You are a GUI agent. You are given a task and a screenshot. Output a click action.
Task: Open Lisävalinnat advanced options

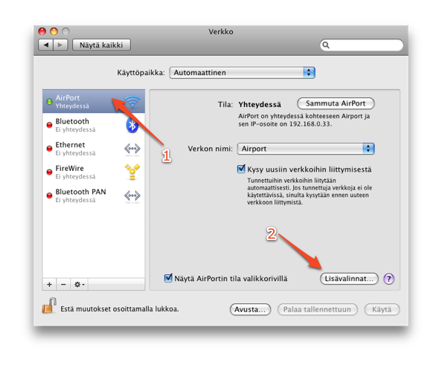tap(349, 279)
